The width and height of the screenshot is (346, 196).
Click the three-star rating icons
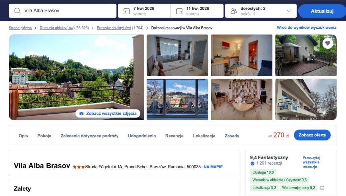(79, 167)
